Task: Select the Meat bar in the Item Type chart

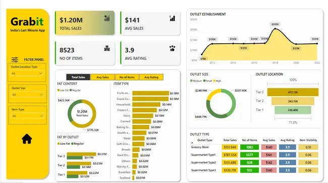Action: pyautogui.click(x=138, y=138)
